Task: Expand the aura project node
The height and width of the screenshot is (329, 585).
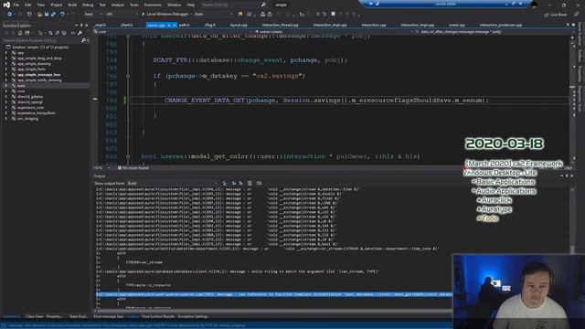Action: (6, 86)
